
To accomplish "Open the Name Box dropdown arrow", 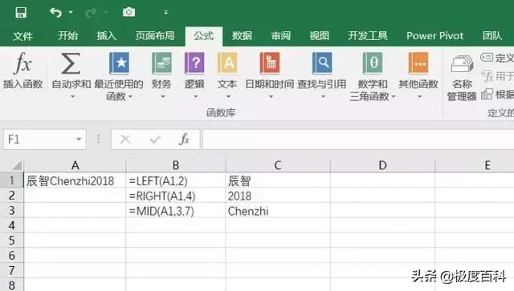I will 79,139.
